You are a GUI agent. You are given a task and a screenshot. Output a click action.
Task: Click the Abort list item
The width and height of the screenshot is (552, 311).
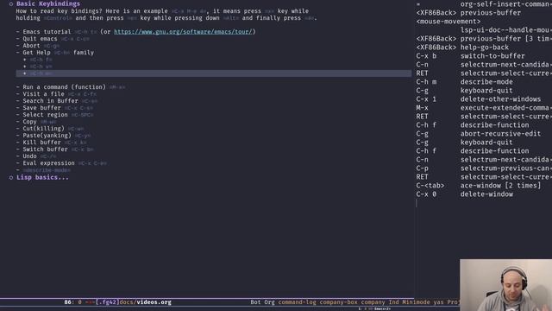pyautogui.click(x=38, y=46)
